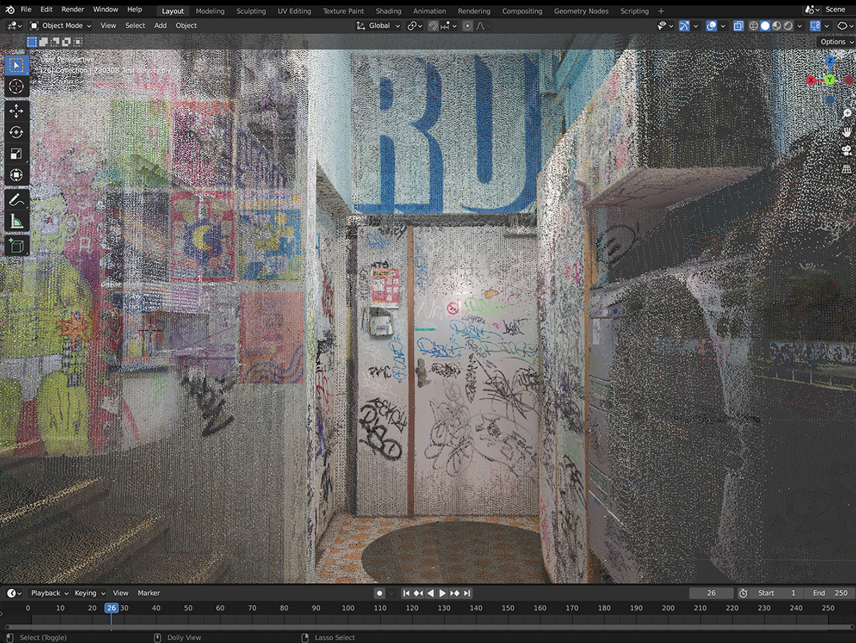Screen dimensions: 856x643
Task: Select the Move tool in toolbar
Action: [x=16, y=111]
